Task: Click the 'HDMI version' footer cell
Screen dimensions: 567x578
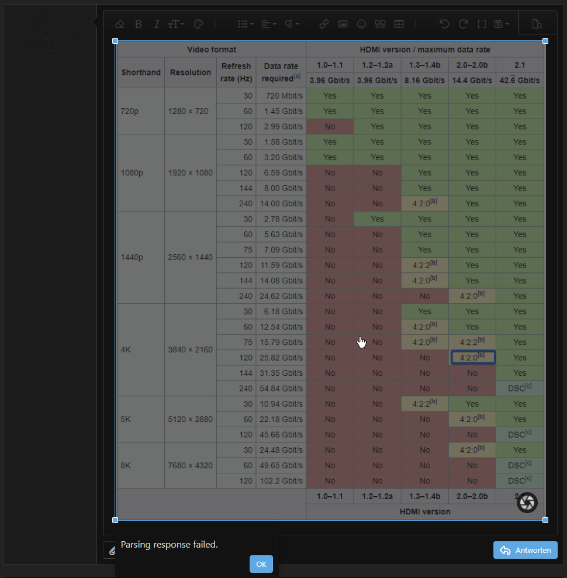Action: pos(425,511)
